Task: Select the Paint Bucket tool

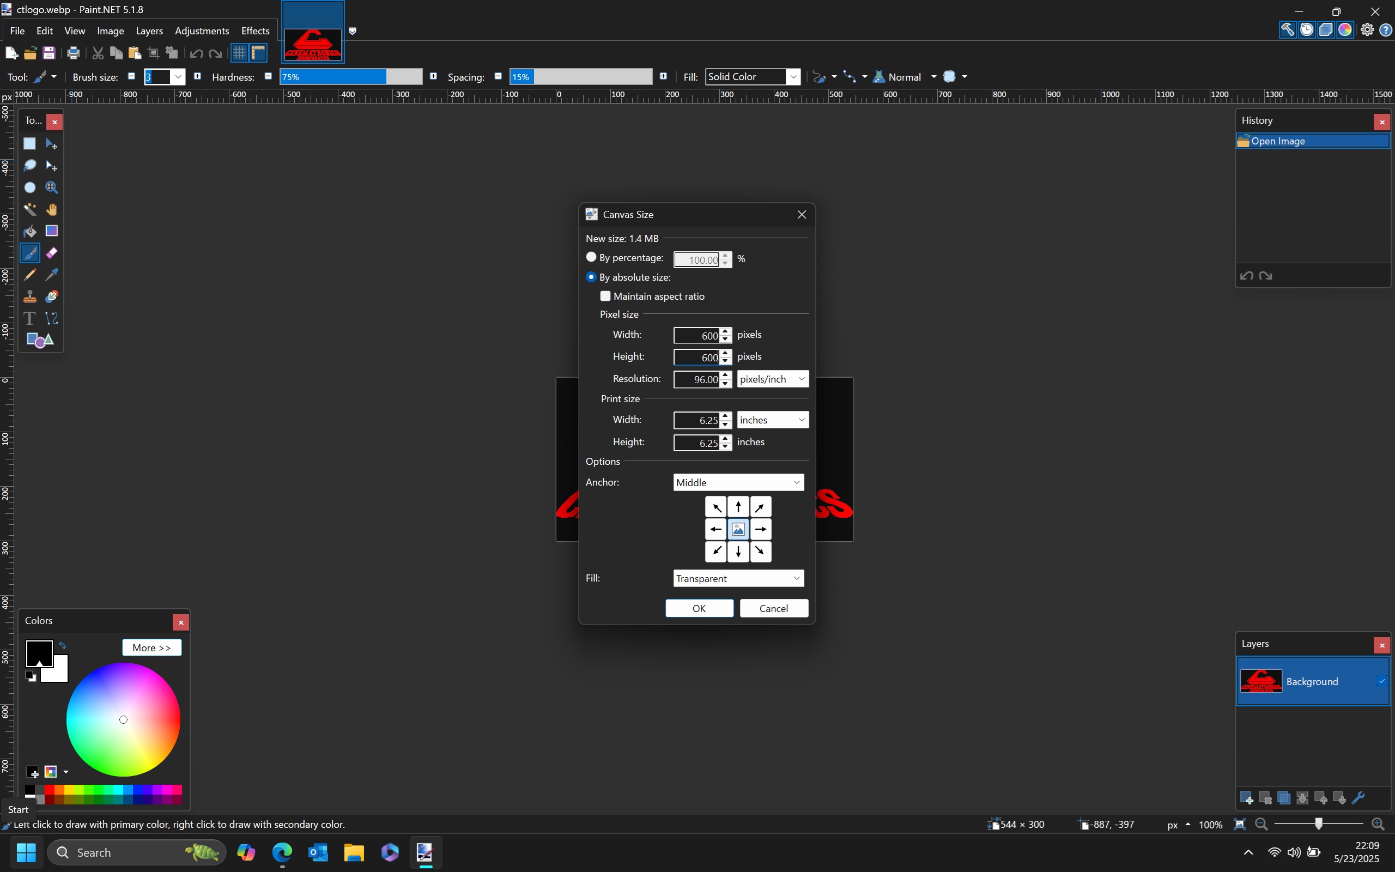Action: (x=30, y=231)
